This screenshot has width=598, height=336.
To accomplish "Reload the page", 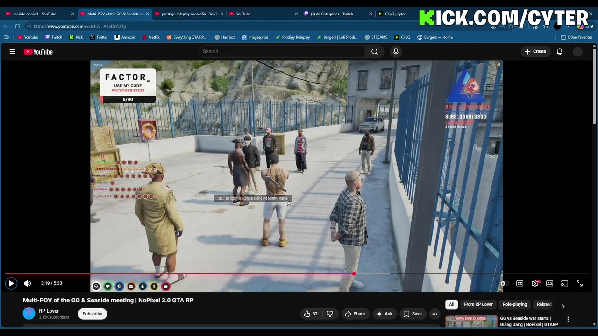I will (x=17, y=26).
